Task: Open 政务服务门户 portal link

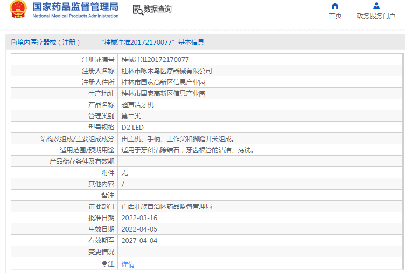Action: coord(376,16)
